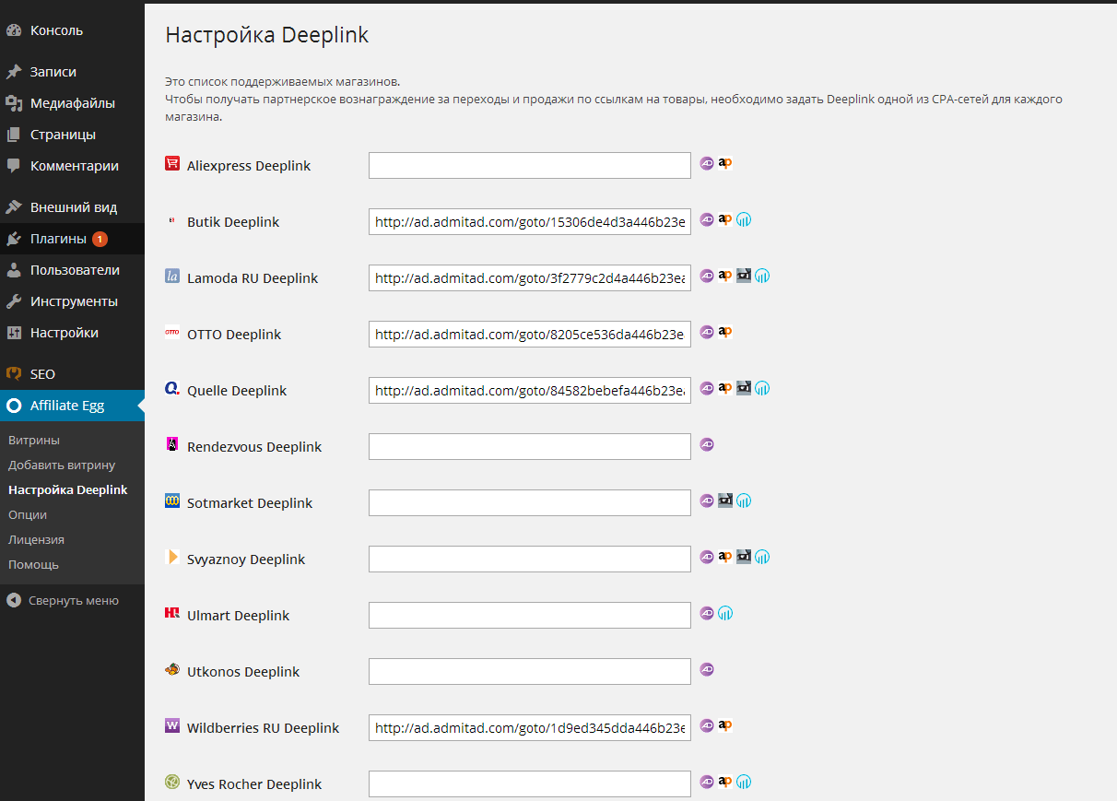Click the orange 'ap' icon in Wildberries RU row
This screenshot has height=801, width=1117.
[x=725, y=725]
